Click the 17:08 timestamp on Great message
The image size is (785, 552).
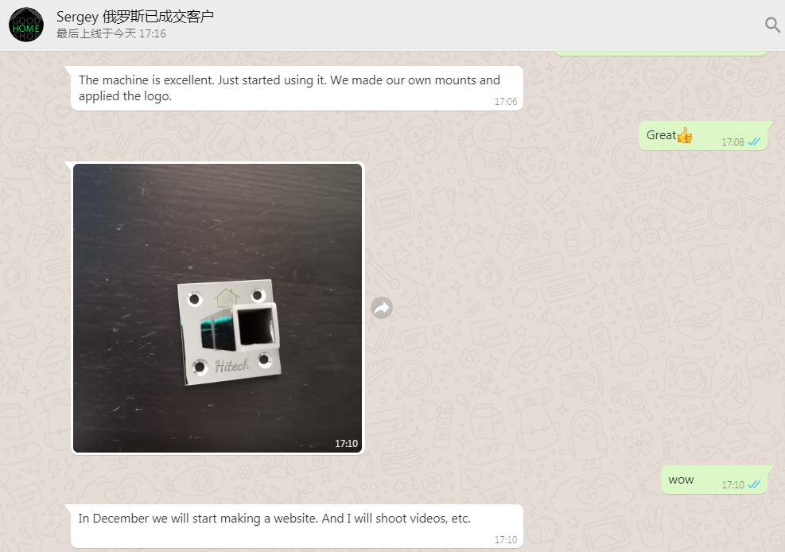click(x=733, y=142)
